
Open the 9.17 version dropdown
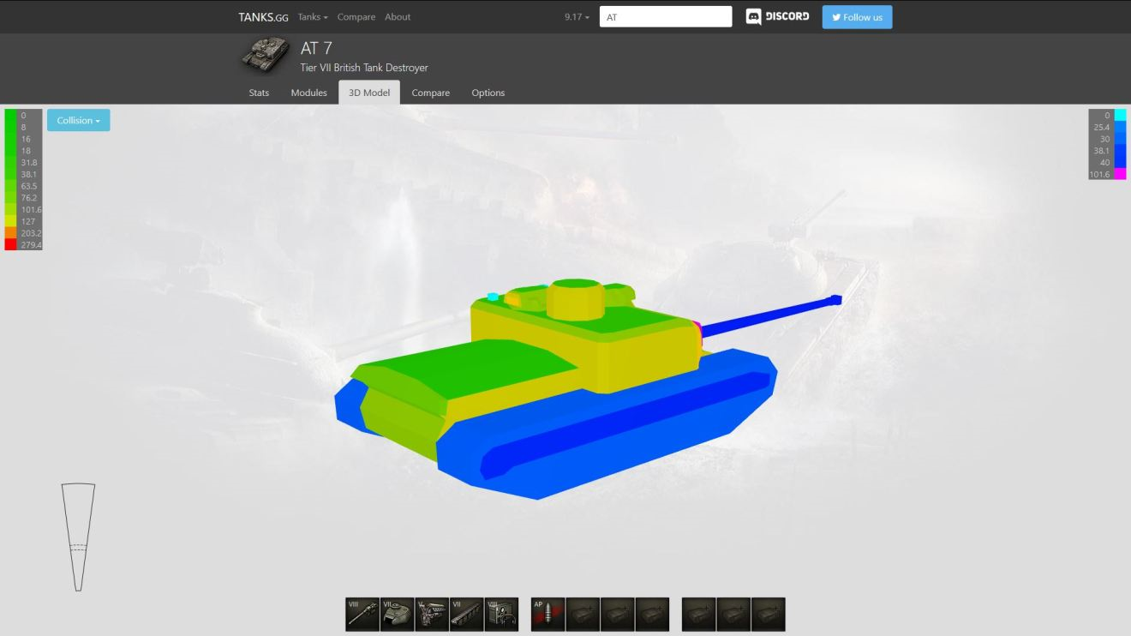577,17
